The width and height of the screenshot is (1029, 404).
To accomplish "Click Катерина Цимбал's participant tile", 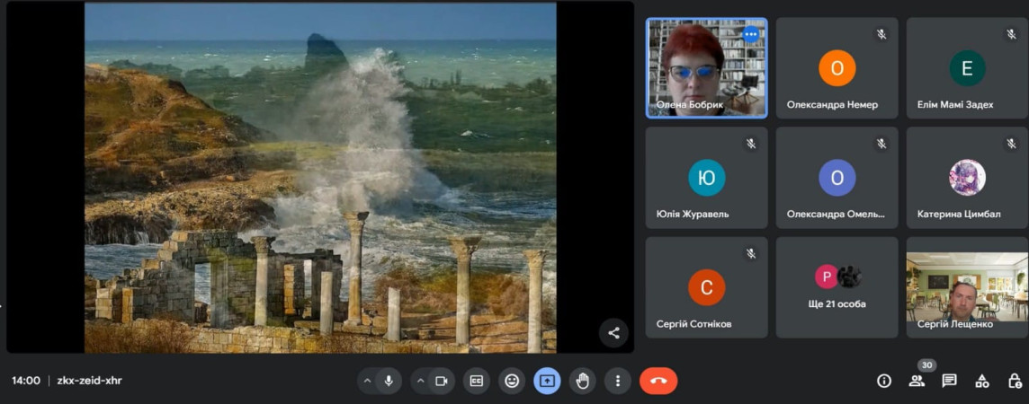I will point(967,178).
